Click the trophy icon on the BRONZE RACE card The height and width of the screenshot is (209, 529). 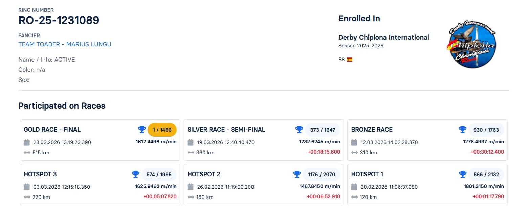point(462,130)
